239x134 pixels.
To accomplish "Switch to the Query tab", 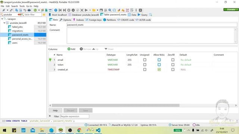I will click(143, 15).
